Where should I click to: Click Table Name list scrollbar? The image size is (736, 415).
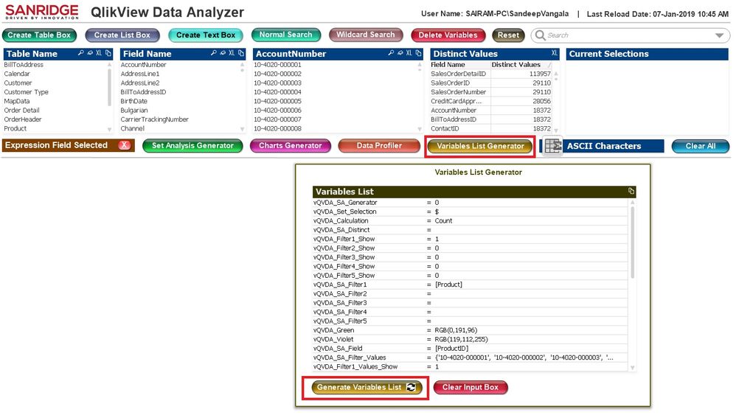pos(109,88)
